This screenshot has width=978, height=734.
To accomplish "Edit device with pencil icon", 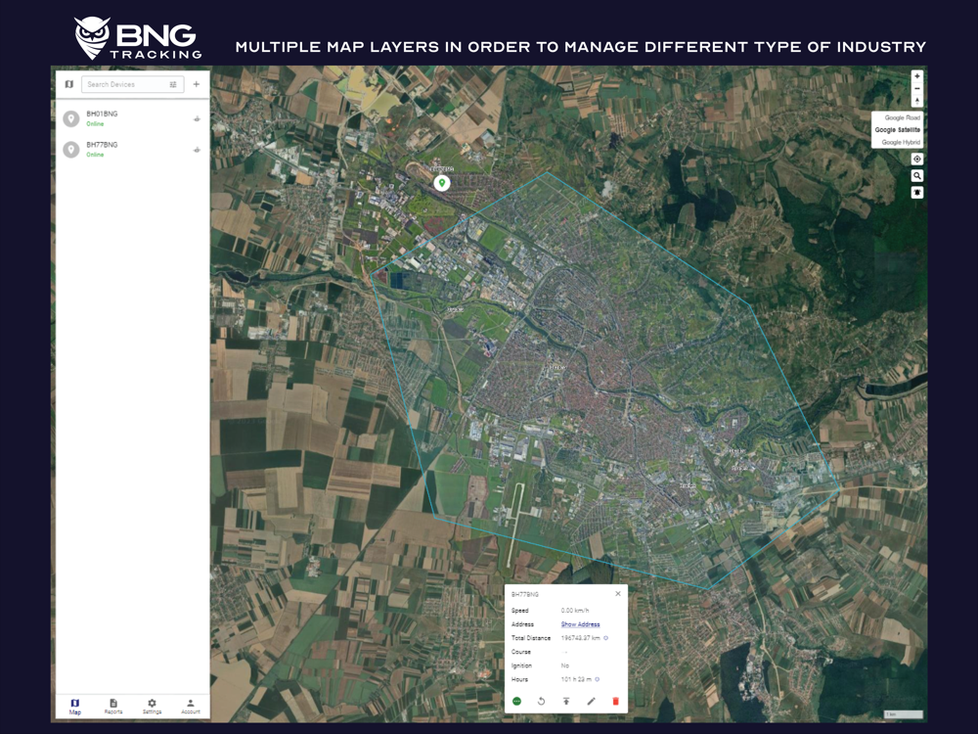I will point(591,702).
